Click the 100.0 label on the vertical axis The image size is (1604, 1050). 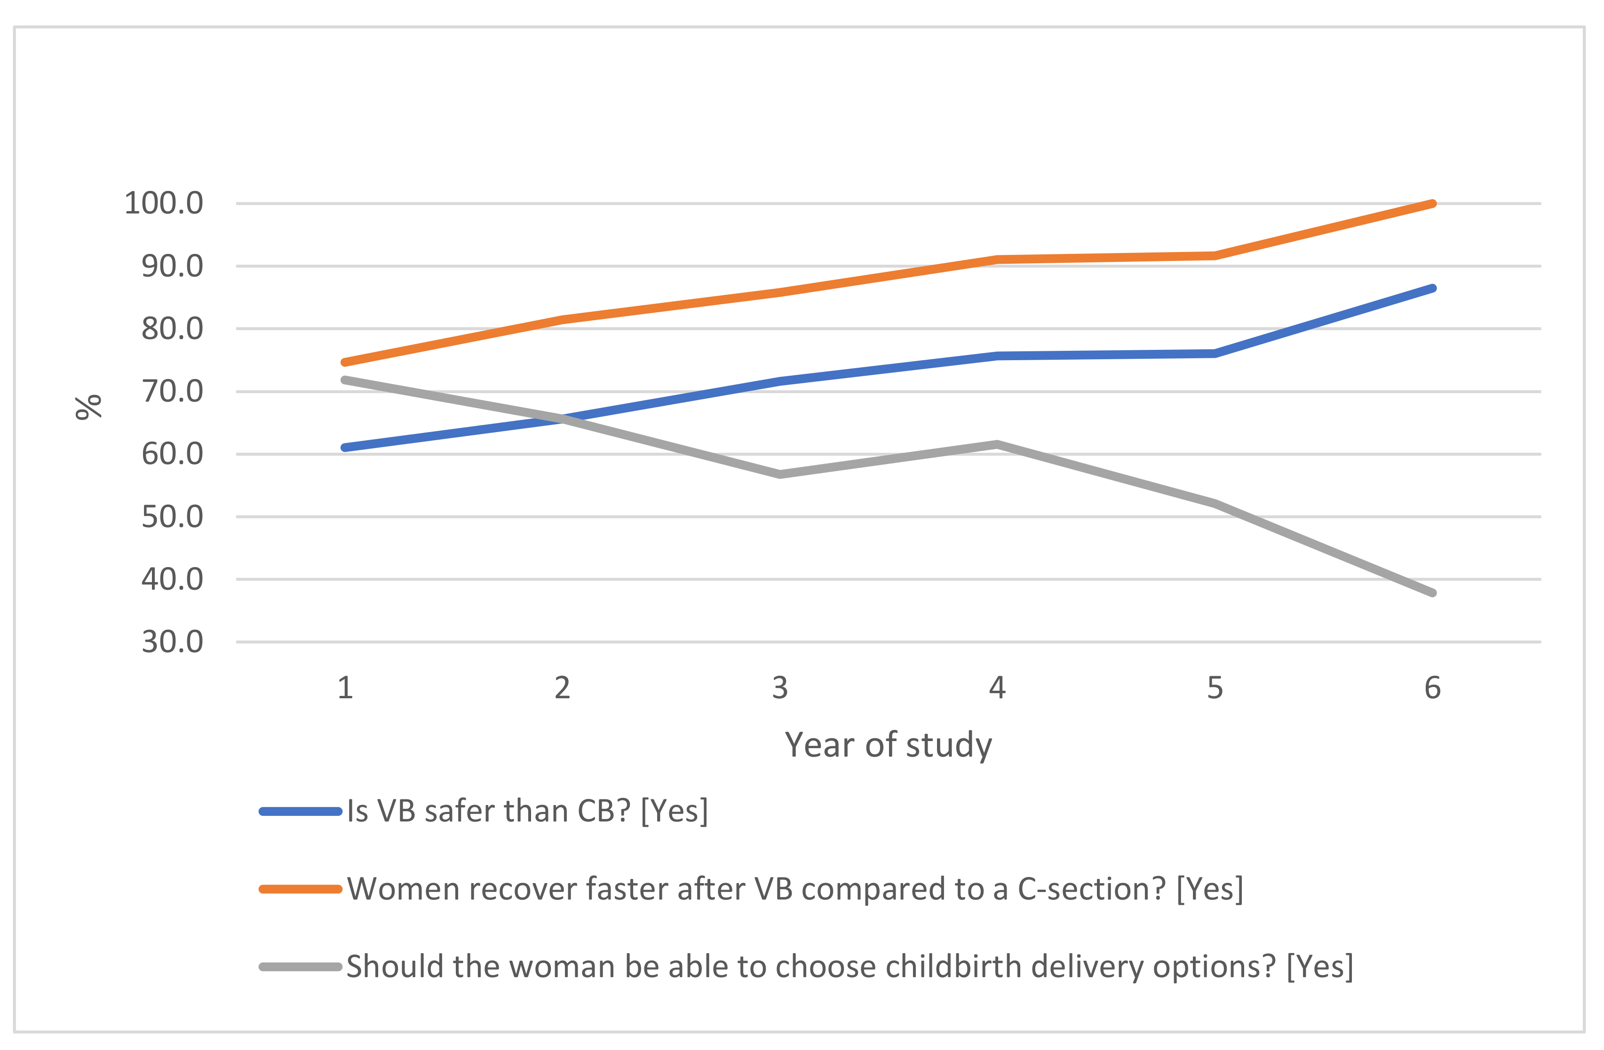click(x=164, y=204)
